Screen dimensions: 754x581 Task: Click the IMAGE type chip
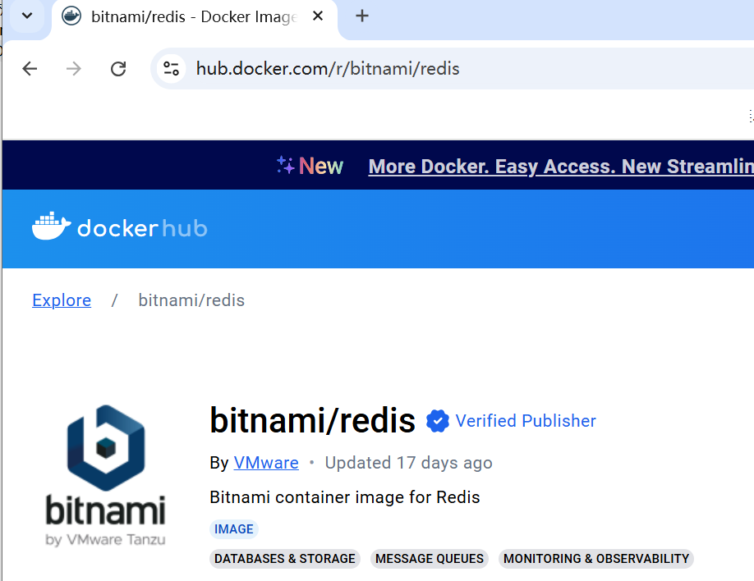[x=234, y=529]
